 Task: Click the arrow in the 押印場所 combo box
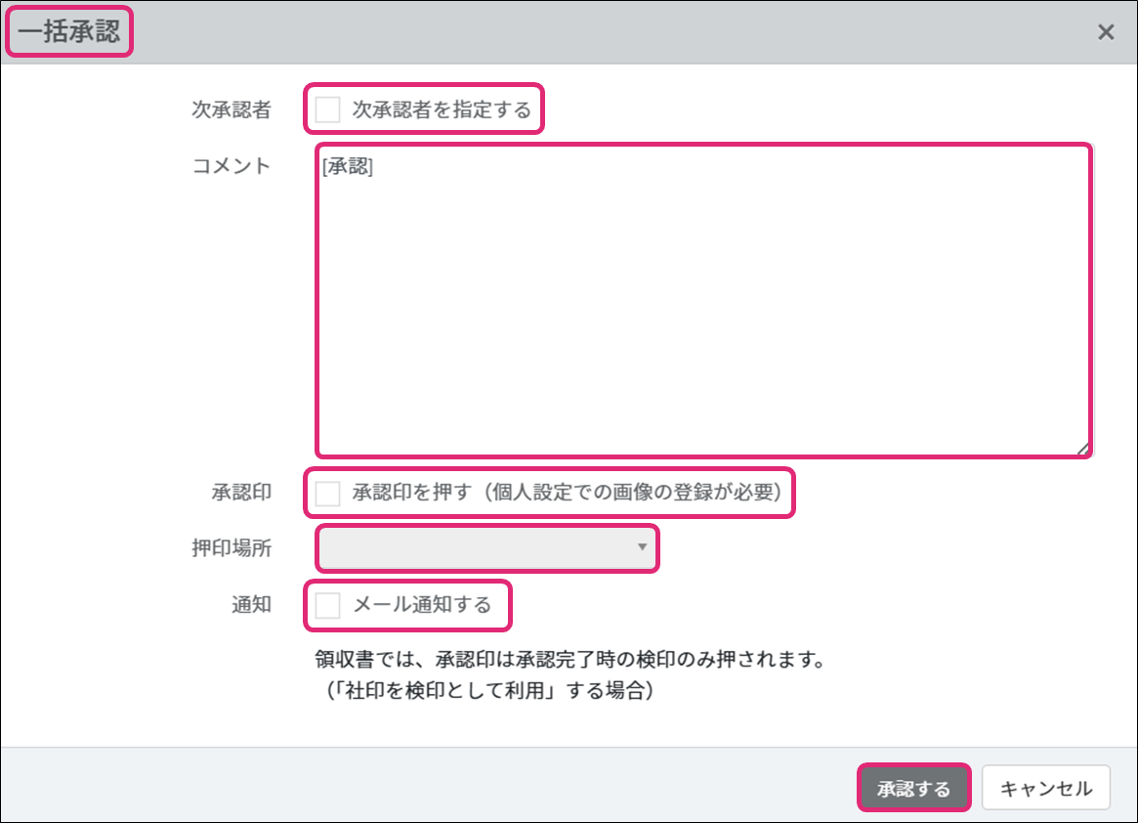tap(642, 548)
